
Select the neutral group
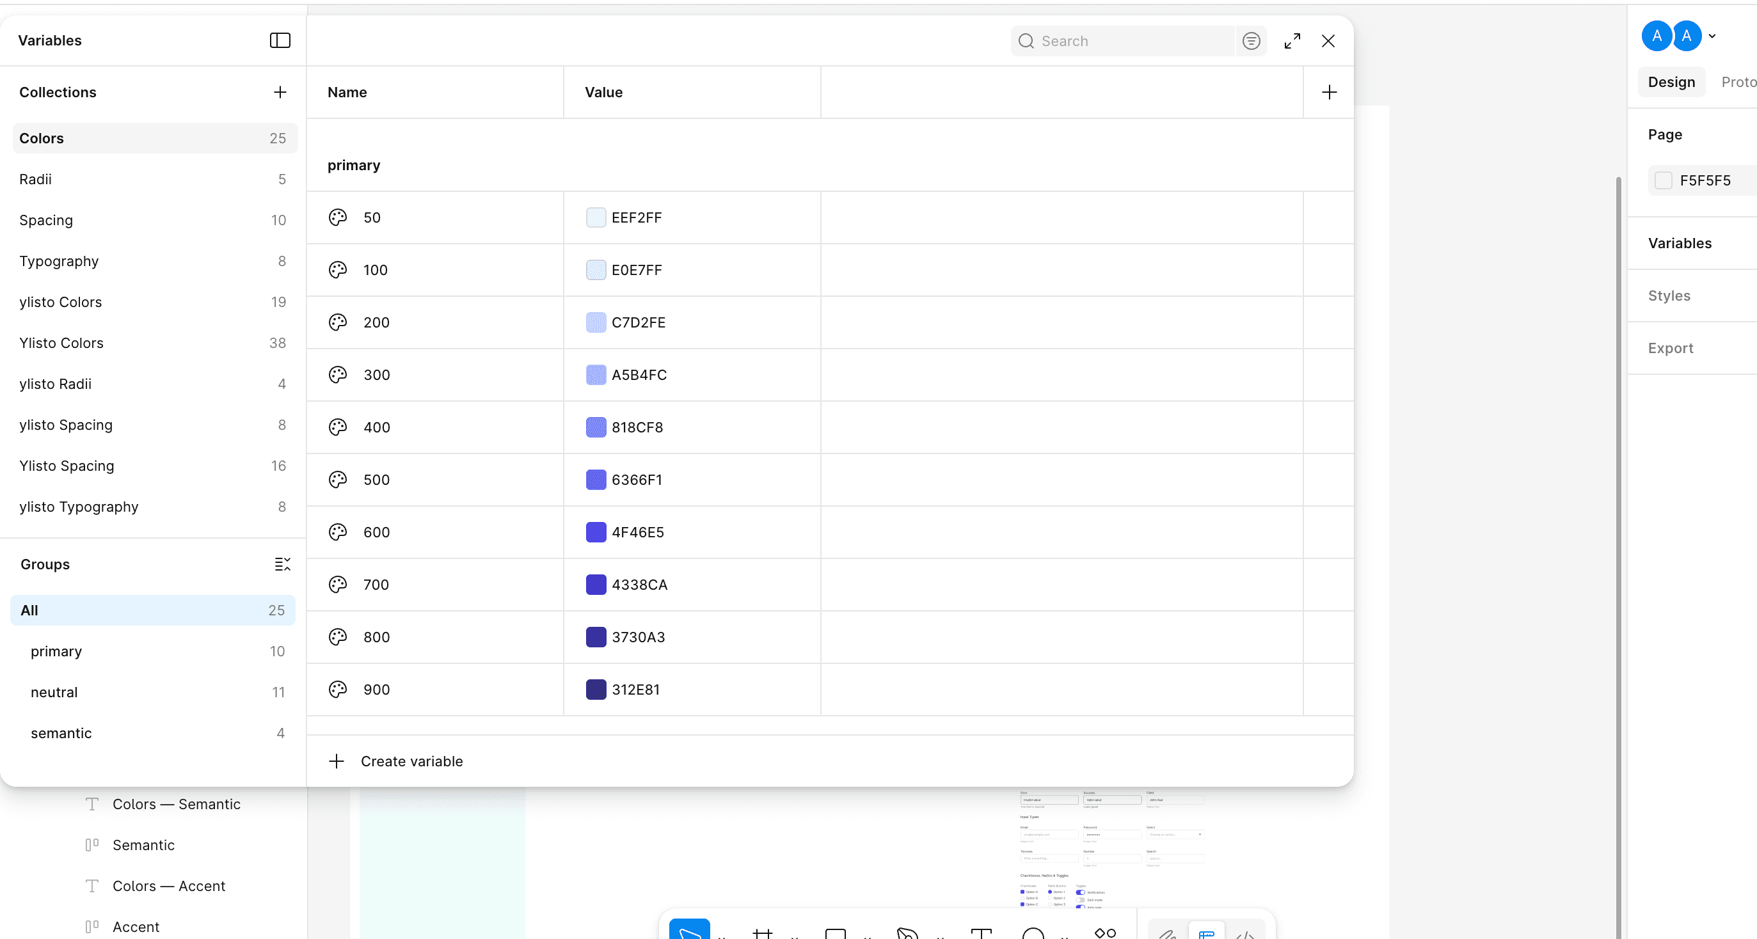(54, 691)
